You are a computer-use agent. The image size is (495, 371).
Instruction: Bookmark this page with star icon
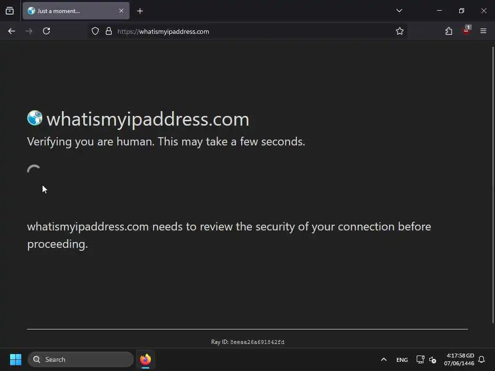pos(400,31)
